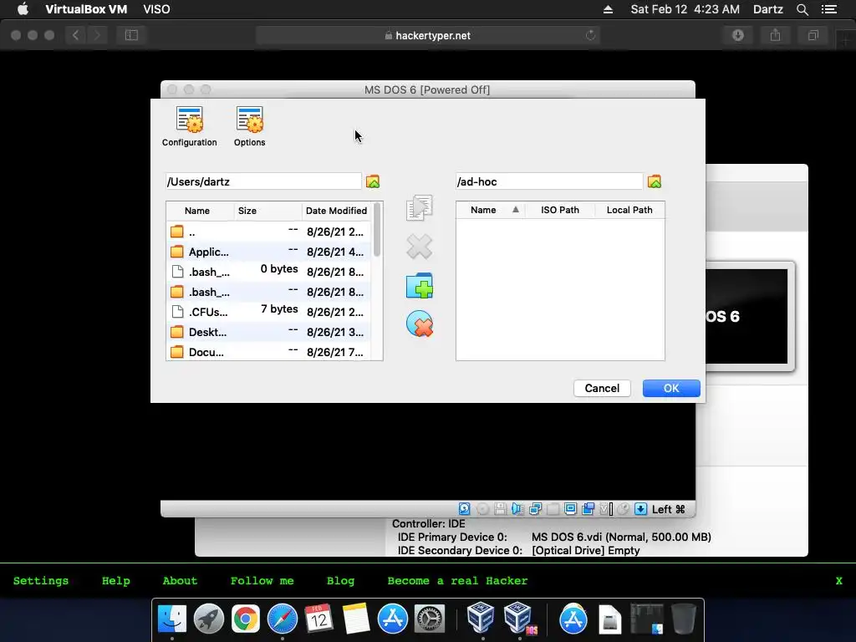Open System Preferences from the Dock

[x=430, y=619]
